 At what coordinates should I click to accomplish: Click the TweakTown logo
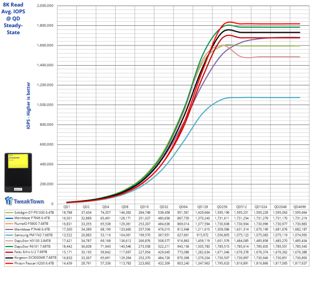[x=24, y=201]
